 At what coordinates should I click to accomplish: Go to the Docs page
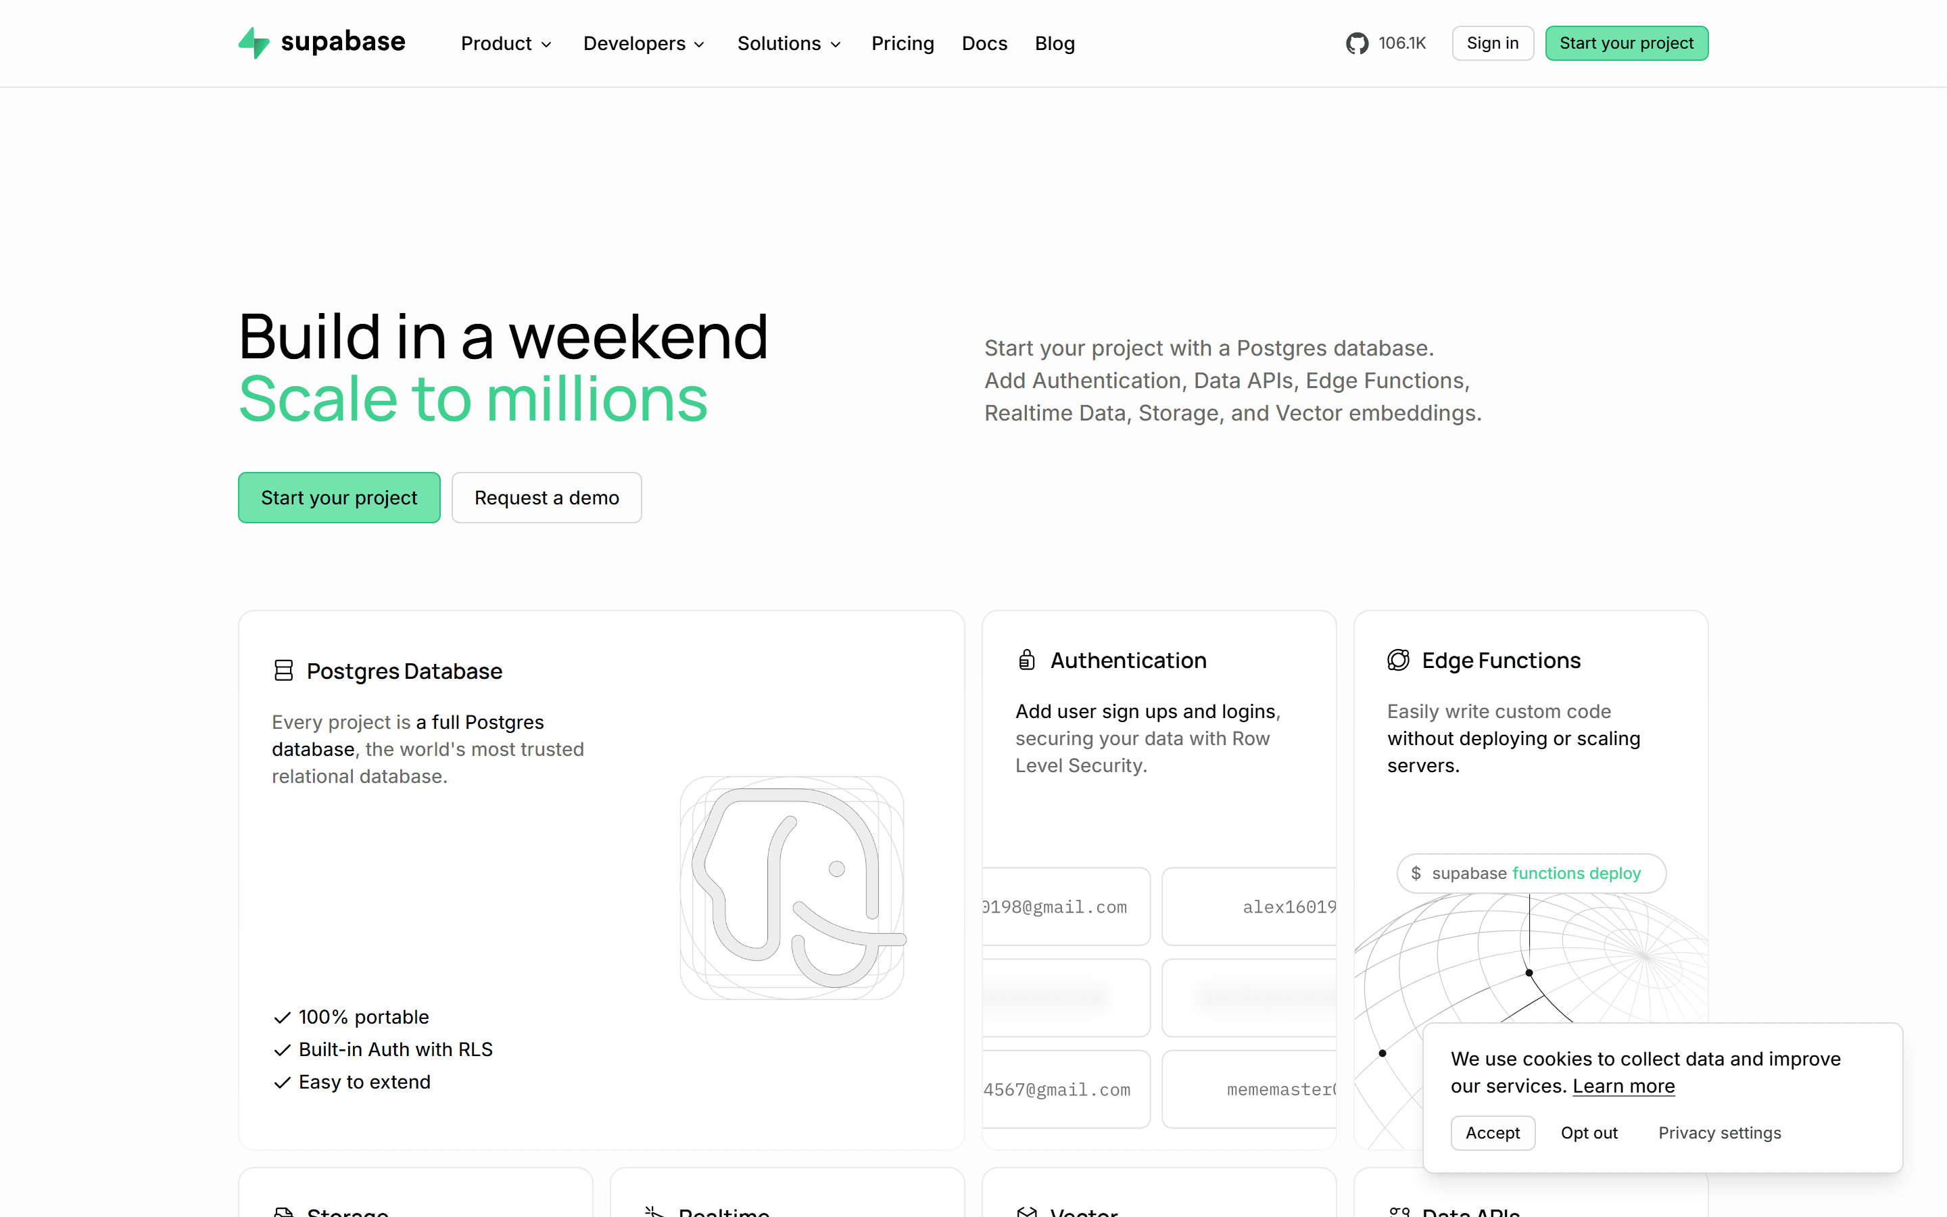click(x=984, y=43)
